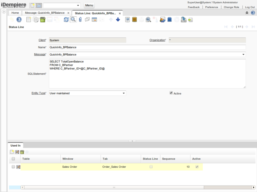Click the Log Out link
Image resolution: width=257 pixels, height=192 pixels.
pos(250,7)
